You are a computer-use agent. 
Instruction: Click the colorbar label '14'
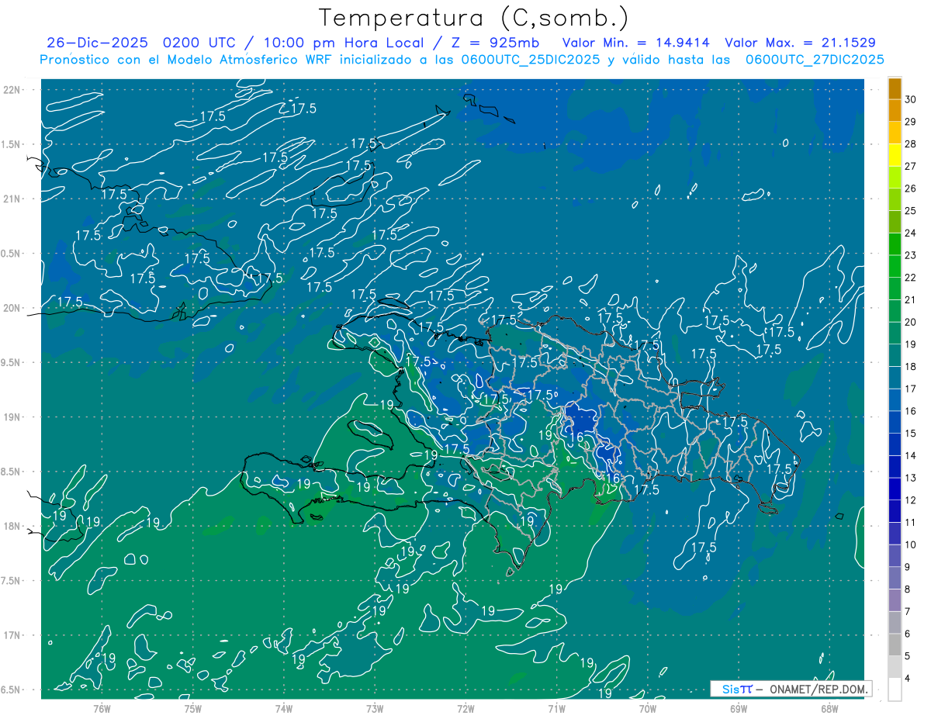[x=911, y=456]
